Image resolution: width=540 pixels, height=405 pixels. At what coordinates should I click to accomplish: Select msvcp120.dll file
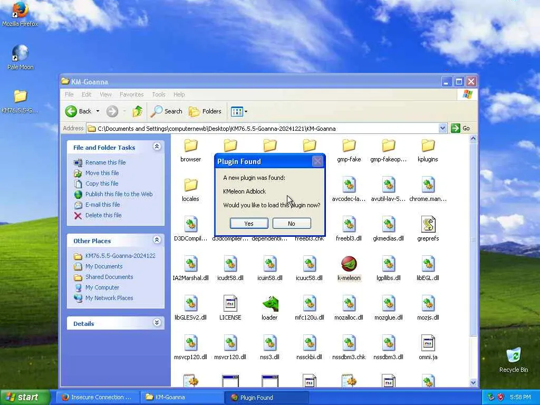190,347
